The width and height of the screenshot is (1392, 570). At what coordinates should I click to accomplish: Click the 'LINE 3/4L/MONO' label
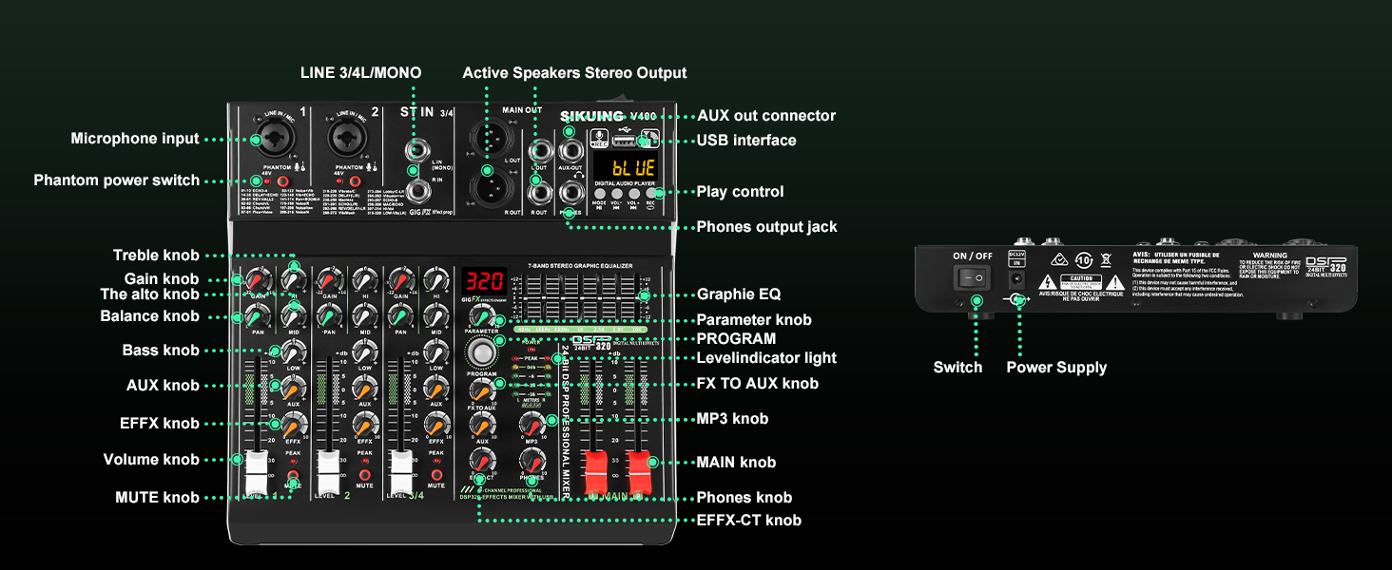360,73
